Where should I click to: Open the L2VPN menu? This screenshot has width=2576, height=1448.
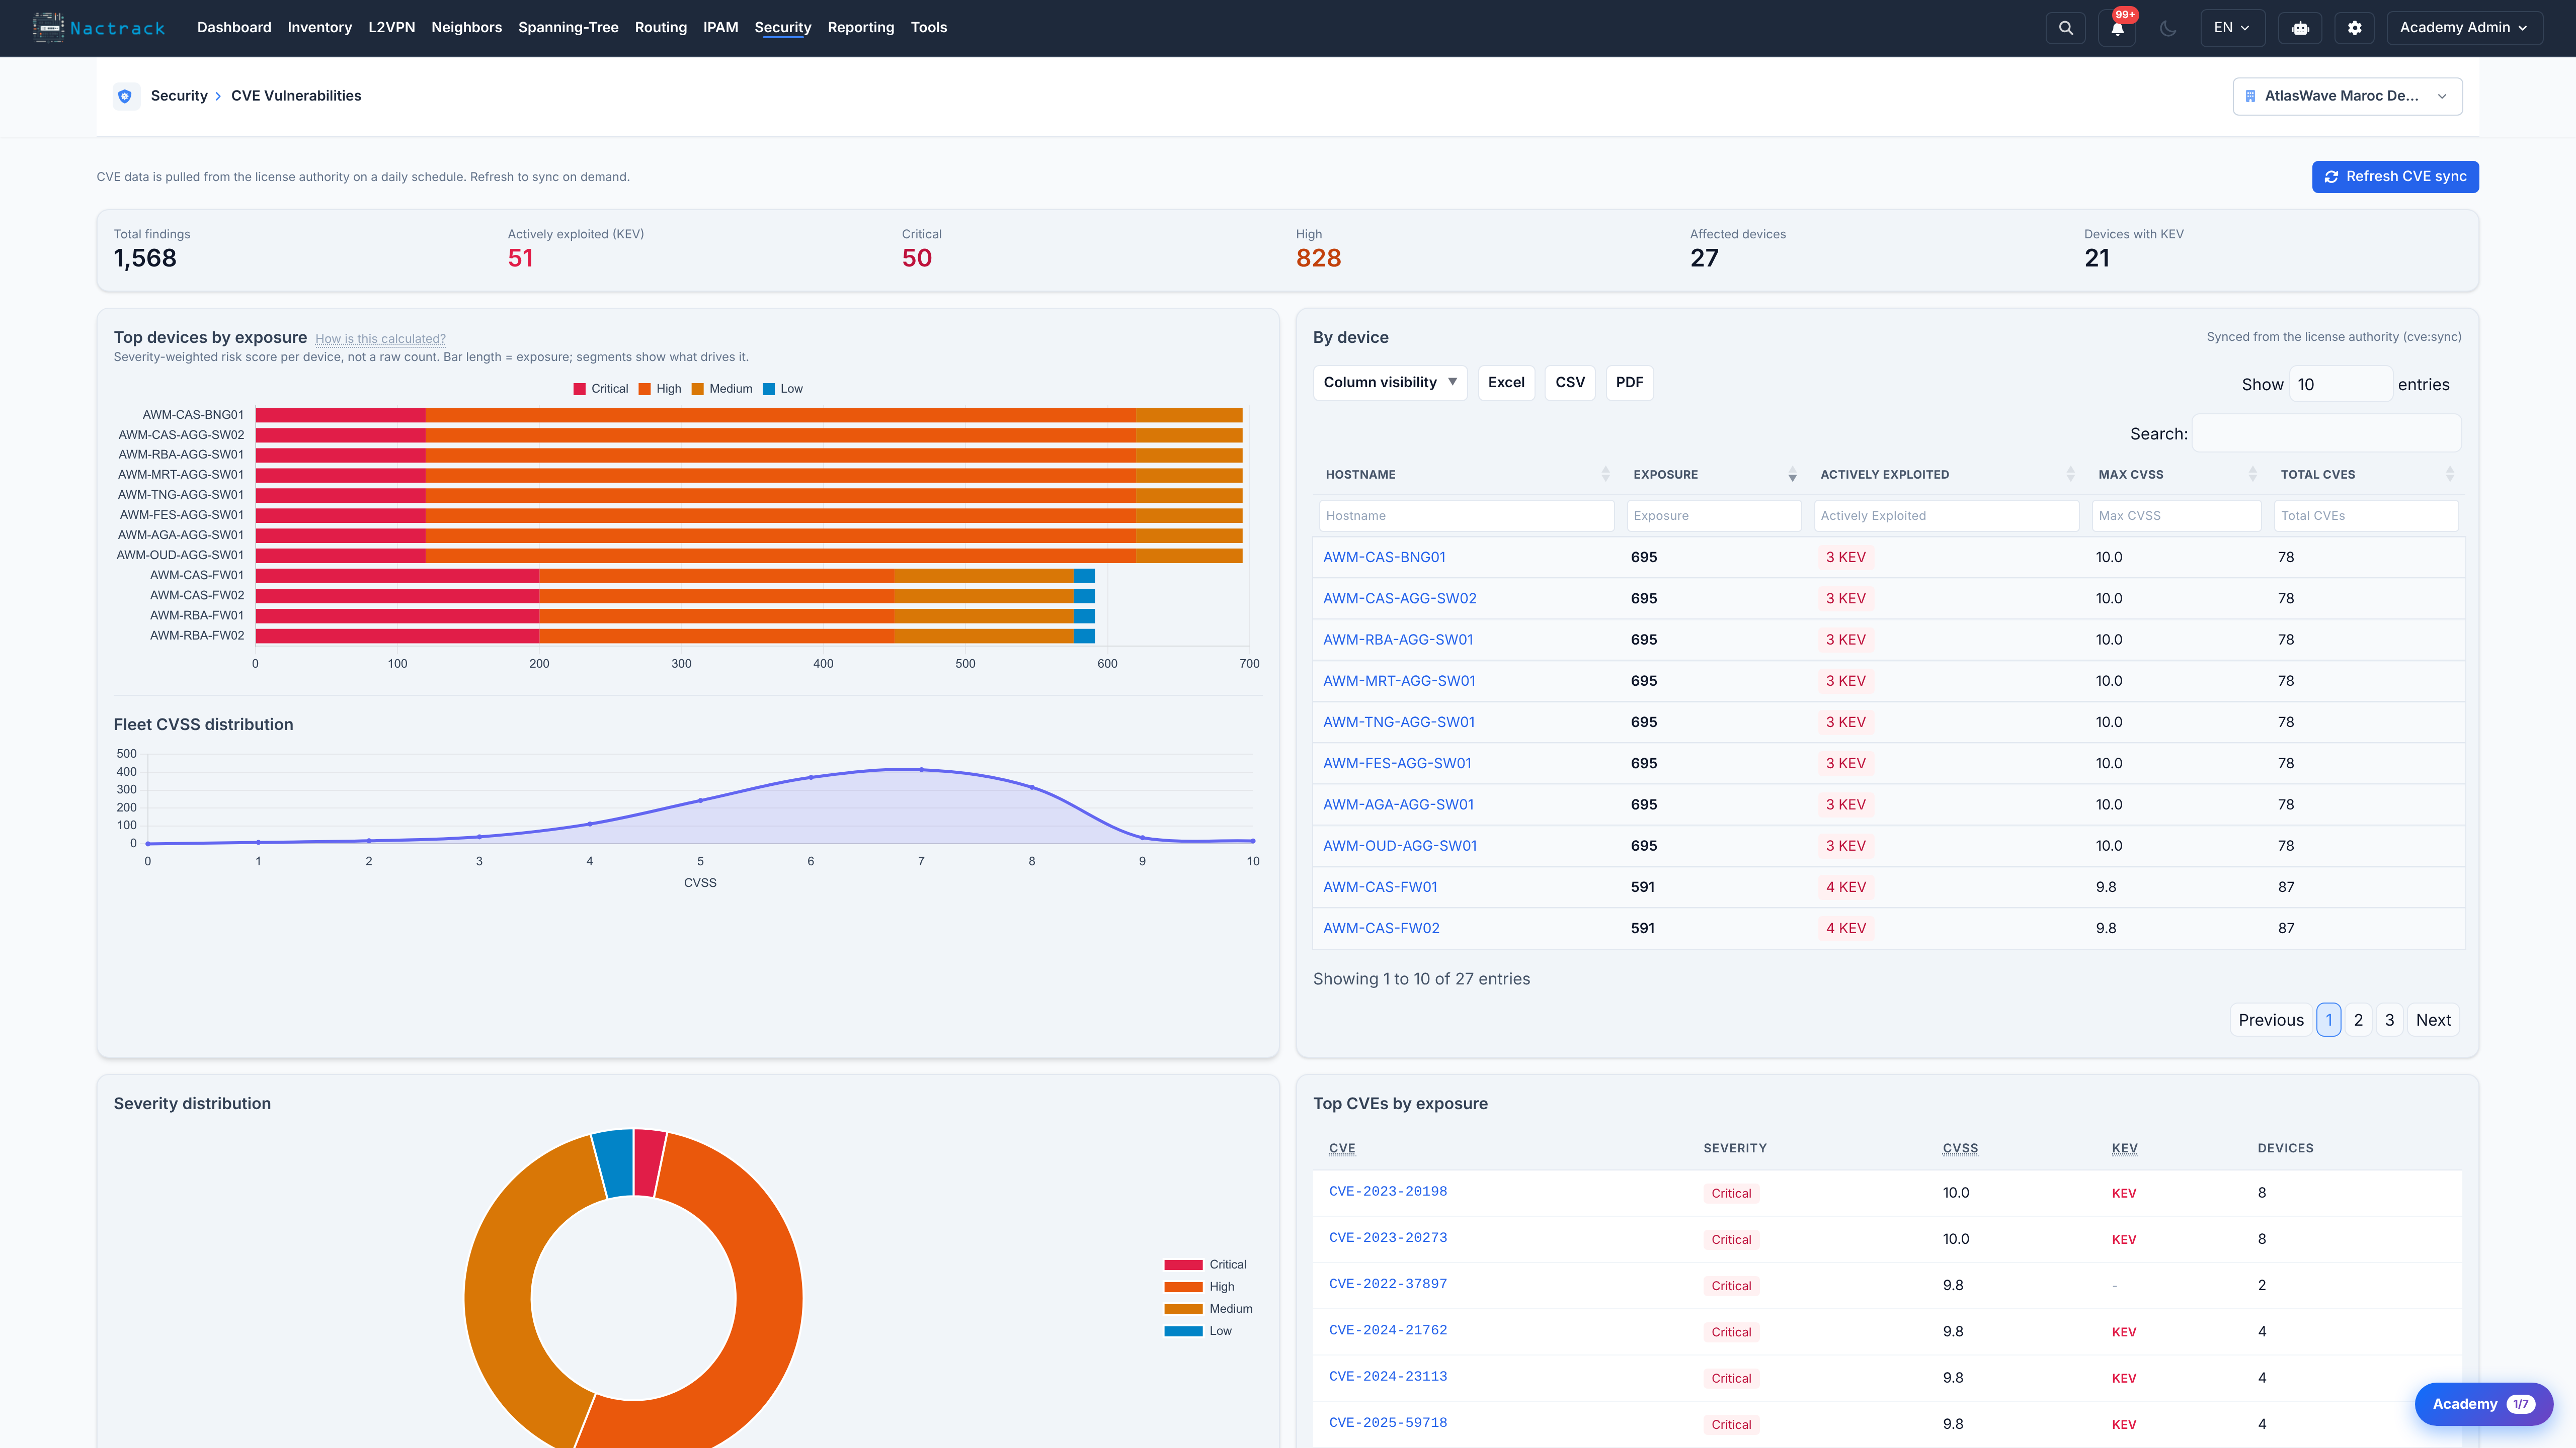391,28
